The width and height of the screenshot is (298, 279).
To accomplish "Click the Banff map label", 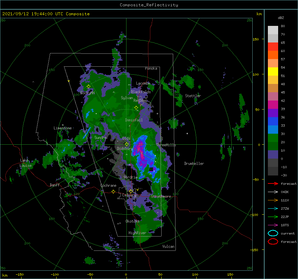I will (x=55, y=185).
